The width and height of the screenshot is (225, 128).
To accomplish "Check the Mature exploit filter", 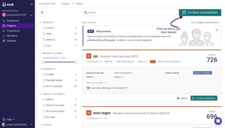I will (44, 99).
